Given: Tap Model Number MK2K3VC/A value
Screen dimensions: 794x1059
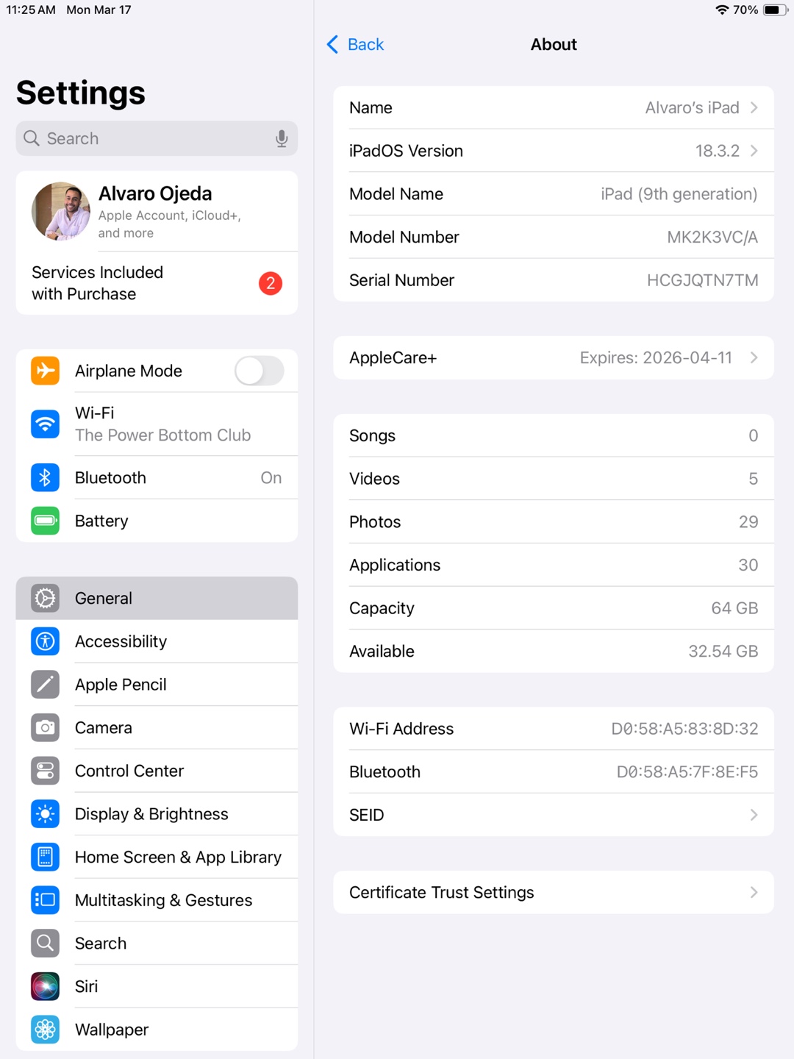Looking at the screenshot, I should point(712,238).
